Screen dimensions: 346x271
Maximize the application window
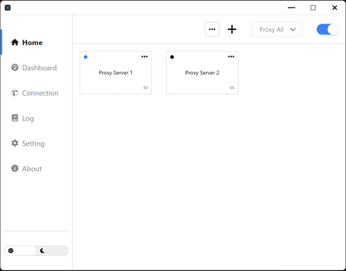313,8
